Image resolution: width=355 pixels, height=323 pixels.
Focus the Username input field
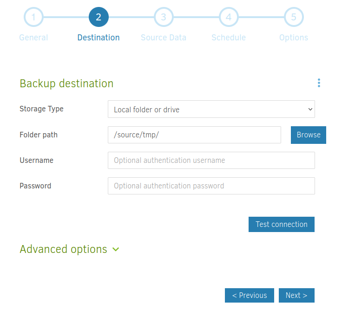(x=211, y=161)
